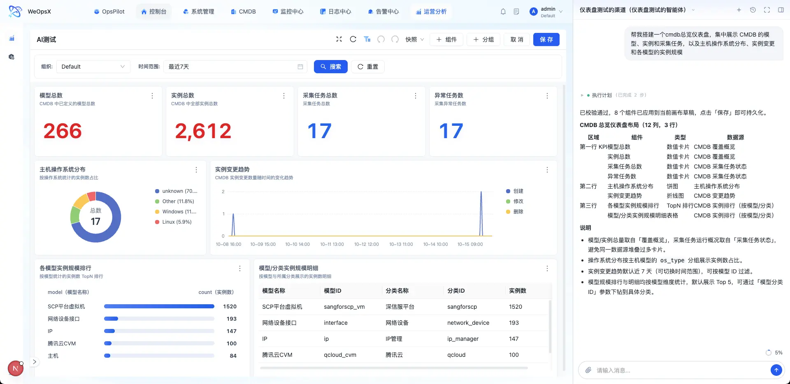Toggle unknown entry in pie legend
The image size is (790, 384).
coord(176,191)
